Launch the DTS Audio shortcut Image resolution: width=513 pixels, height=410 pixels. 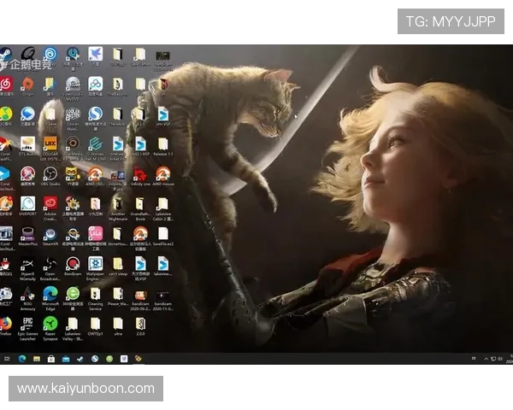[28, 144]
